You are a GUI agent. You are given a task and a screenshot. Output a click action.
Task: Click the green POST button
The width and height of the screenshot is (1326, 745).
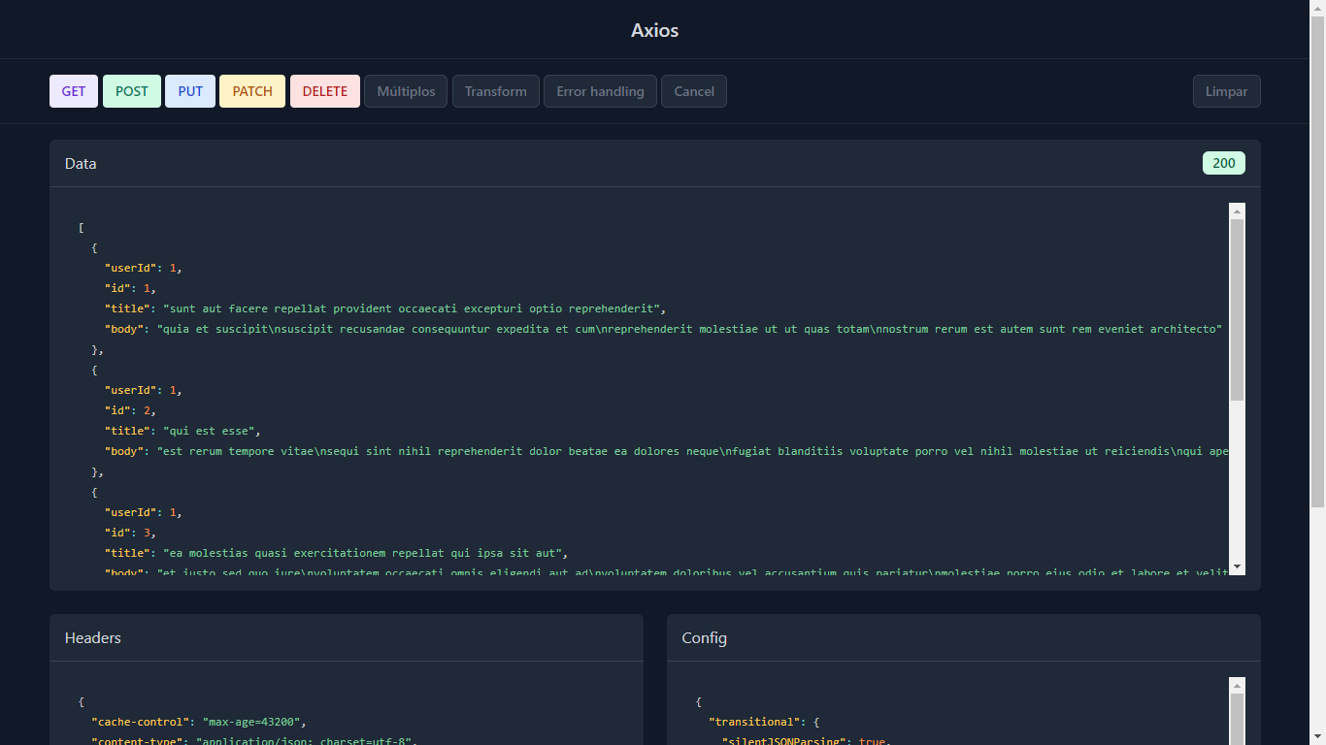[132, 91]
